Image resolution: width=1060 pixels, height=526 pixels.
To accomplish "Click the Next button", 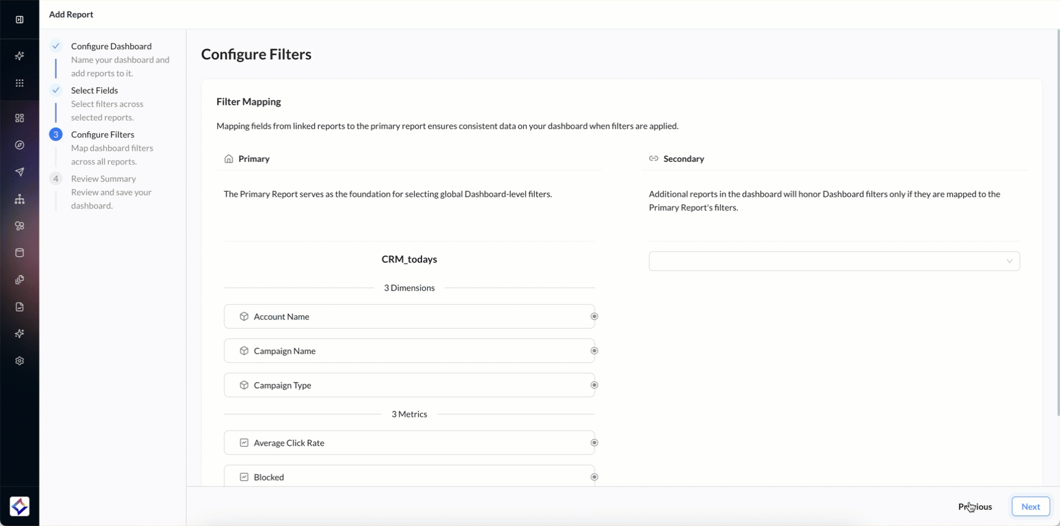I will point(1031,506).
